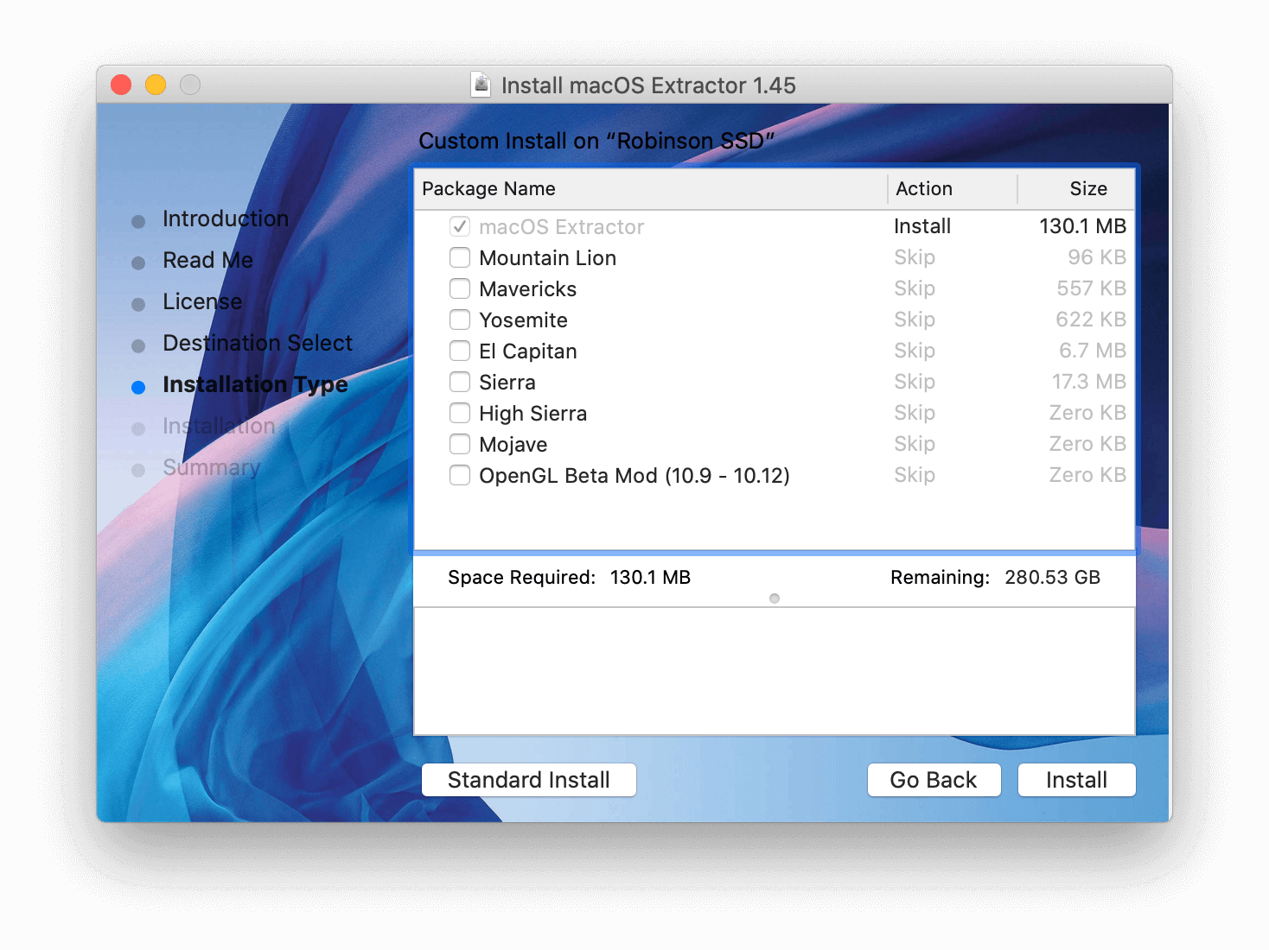
Task: Click the Package Name column header
Action: point(648,189)
